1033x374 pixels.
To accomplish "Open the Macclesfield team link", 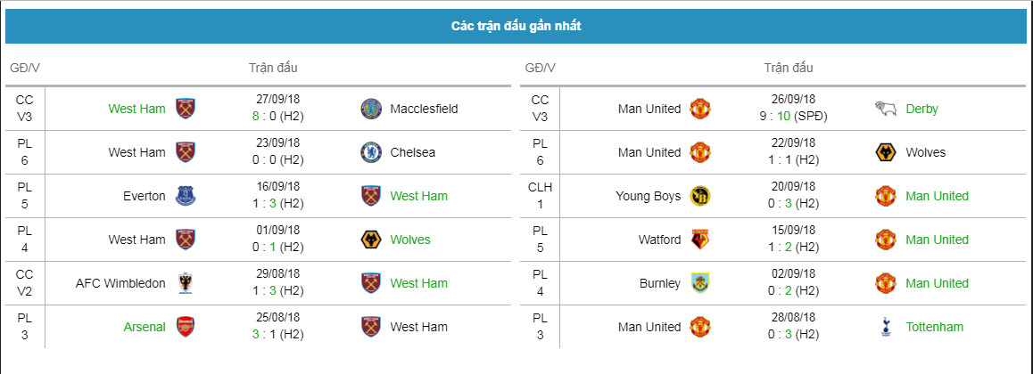I will pos(424,109).
